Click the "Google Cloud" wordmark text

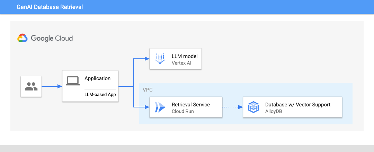pos(52,38)
